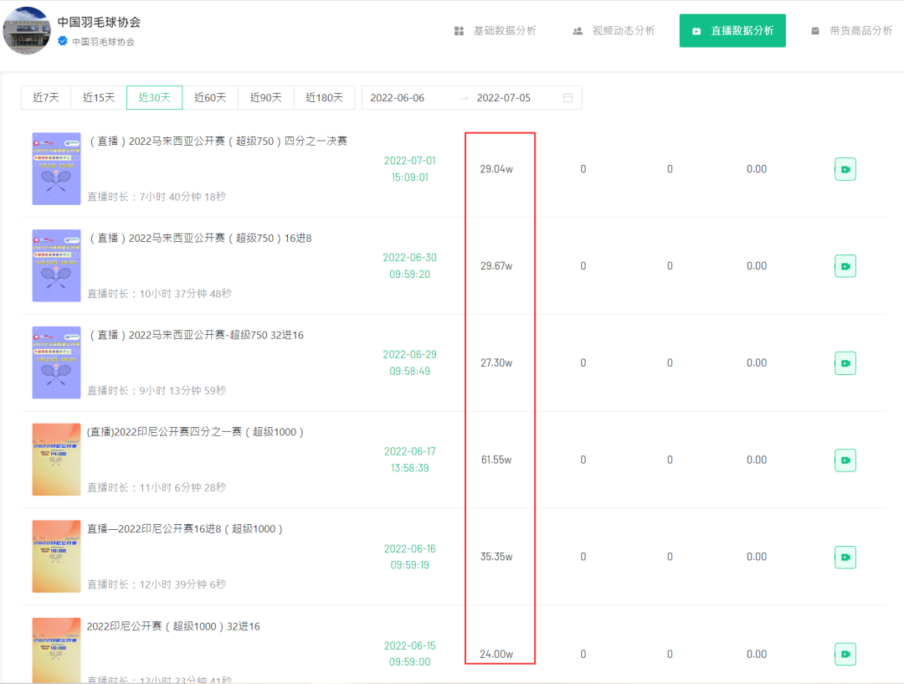The height and width of the screenshot is (684, 904).
Task: Click the calendar icon in date range
Action: 568,97
